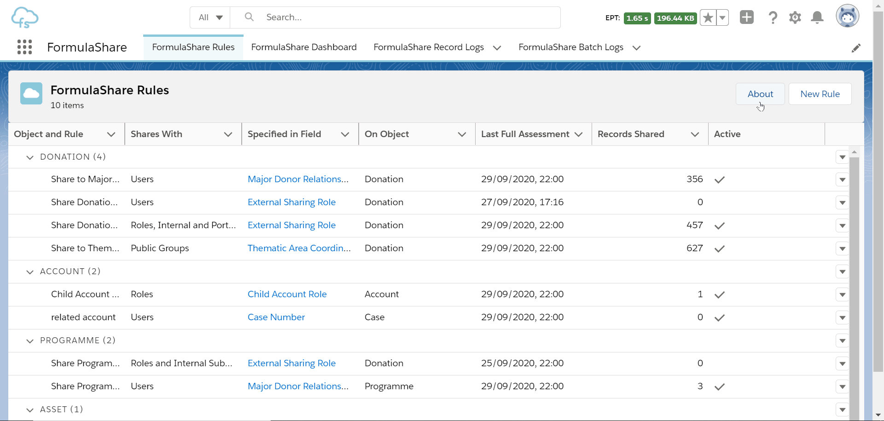
Task: Open the user profile avatar
Action: click(x=847, y=17)
